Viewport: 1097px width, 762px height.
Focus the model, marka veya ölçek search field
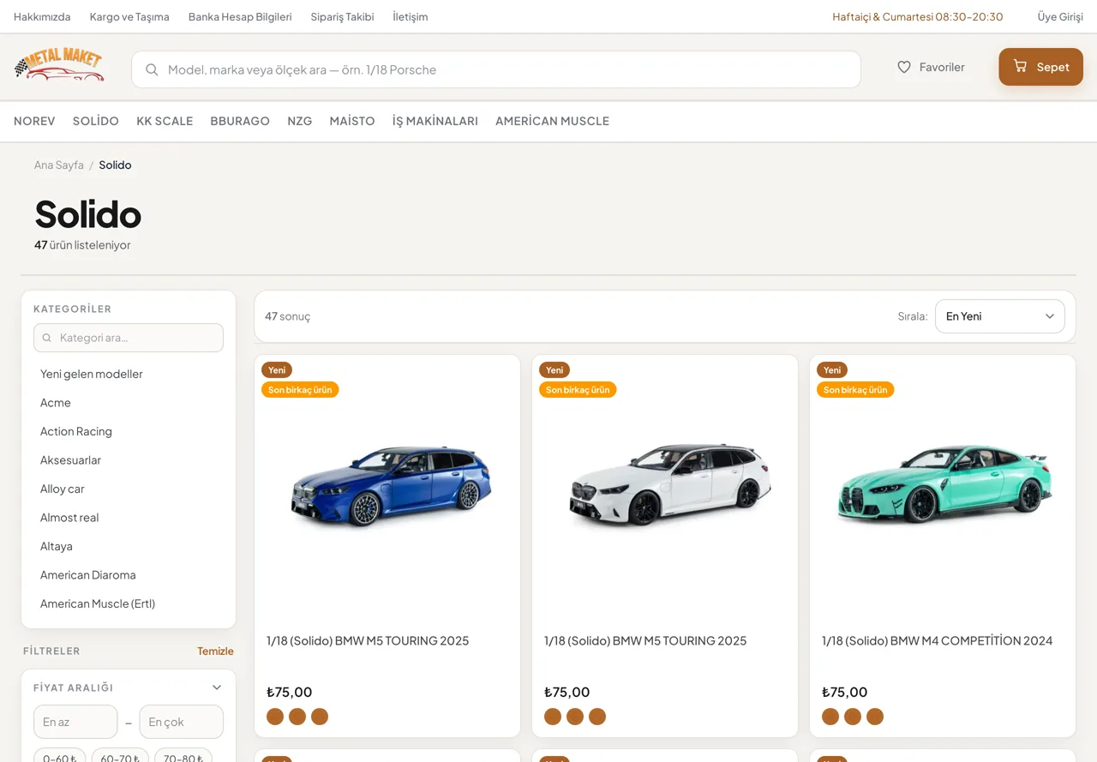pyautogui.click(x=496, y=69)
